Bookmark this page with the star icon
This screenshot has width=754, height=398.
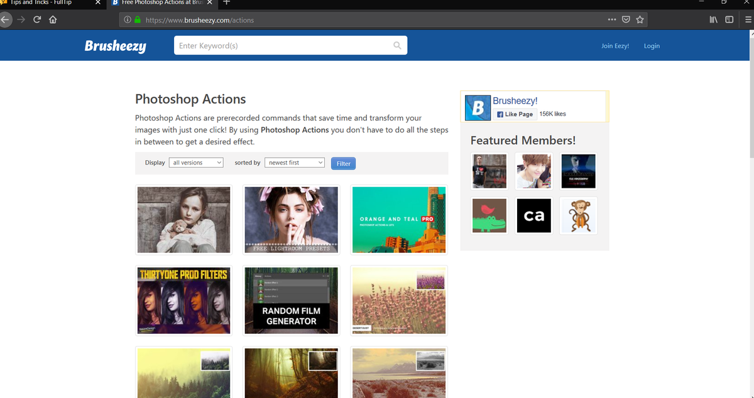click(640, 19)
